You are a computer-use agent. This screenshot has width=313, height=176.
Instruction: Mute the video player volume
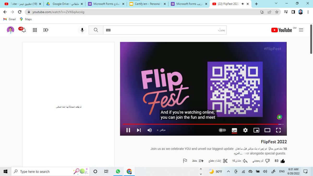tap(149, 130)
